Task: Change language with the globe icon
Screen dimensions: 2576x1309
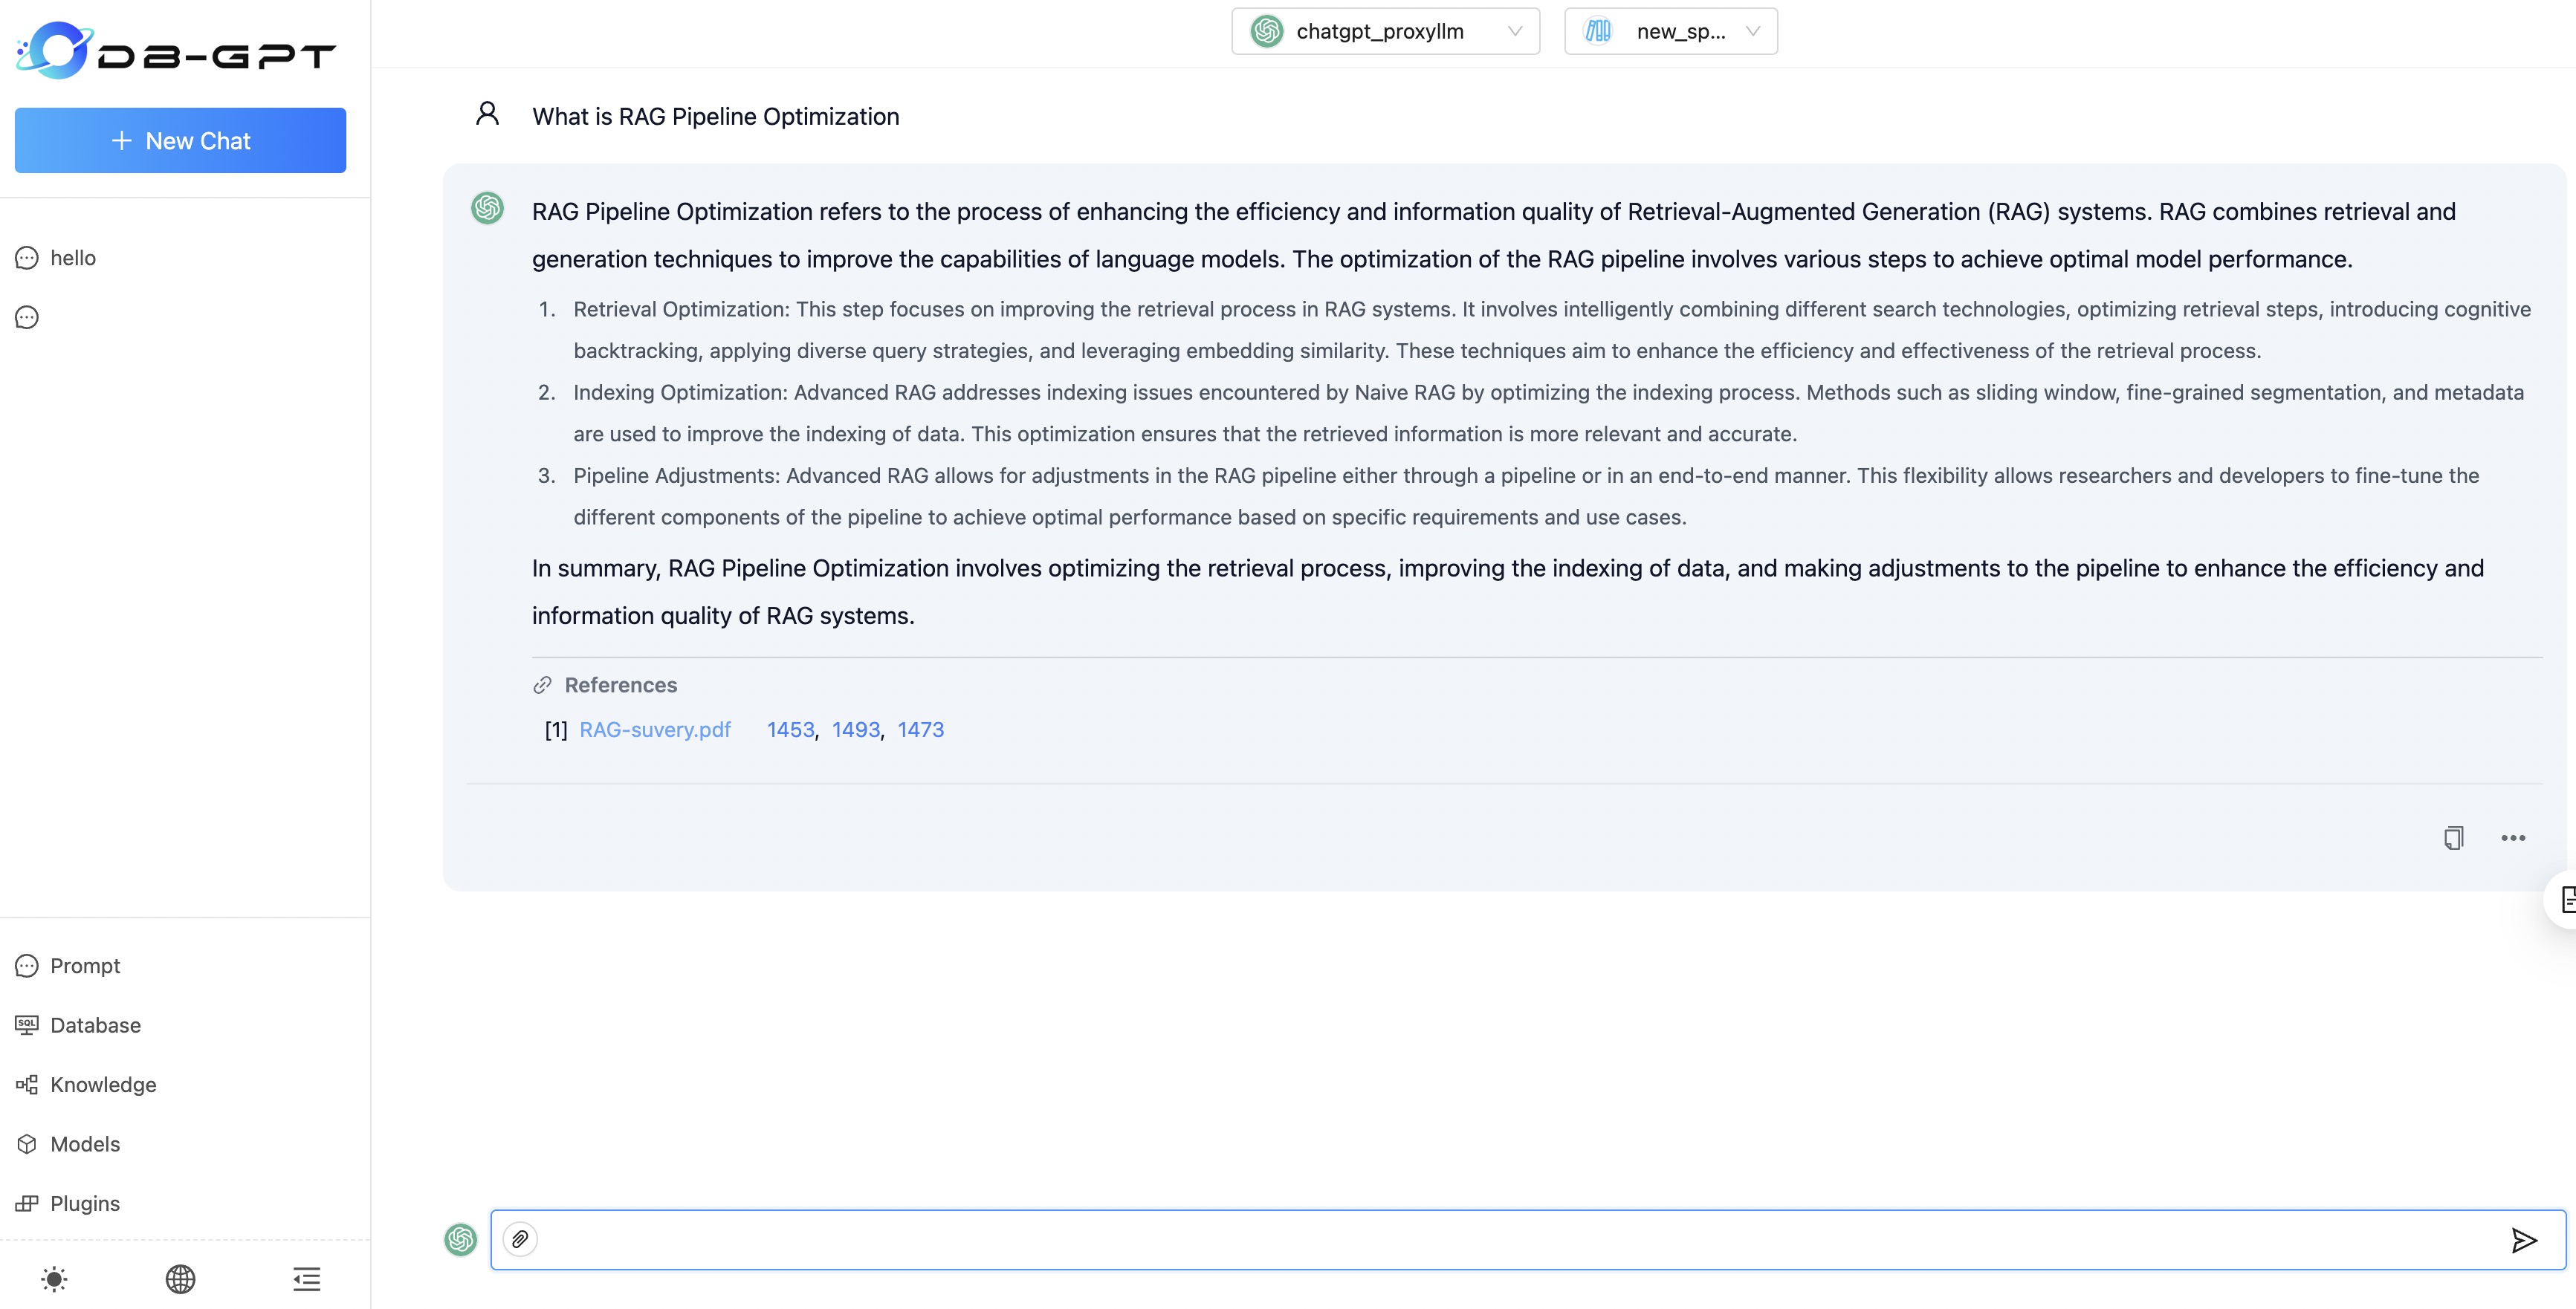Action: 181,1279
